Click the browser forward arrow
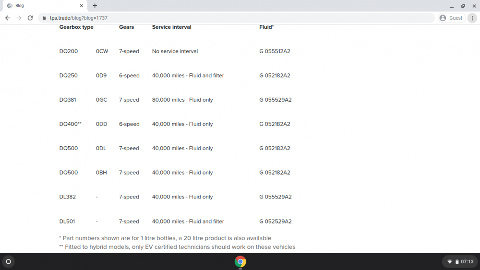This screenshot has height=270, width=480. [x=19, y=18]
